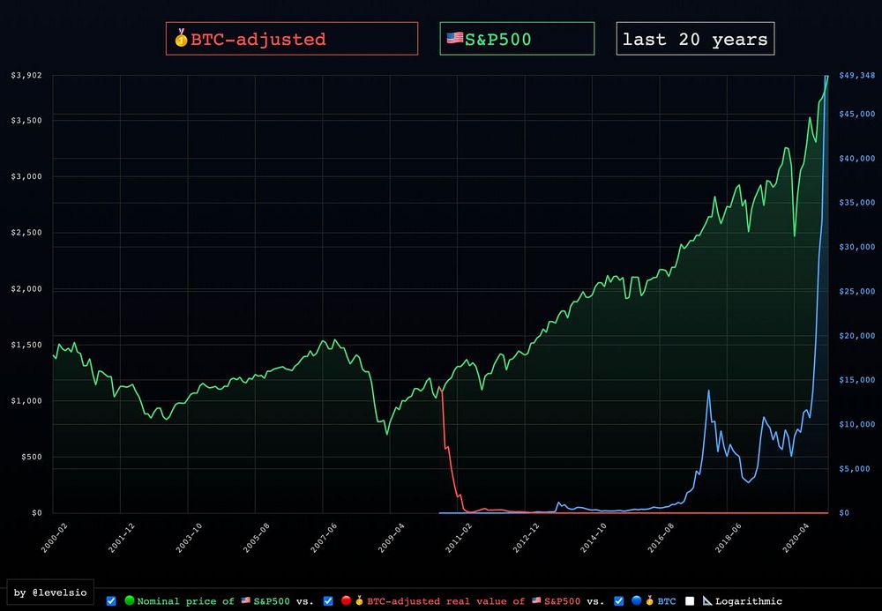
Task: Uncheck the BTC series checkbox
Action: click(619, 601)
